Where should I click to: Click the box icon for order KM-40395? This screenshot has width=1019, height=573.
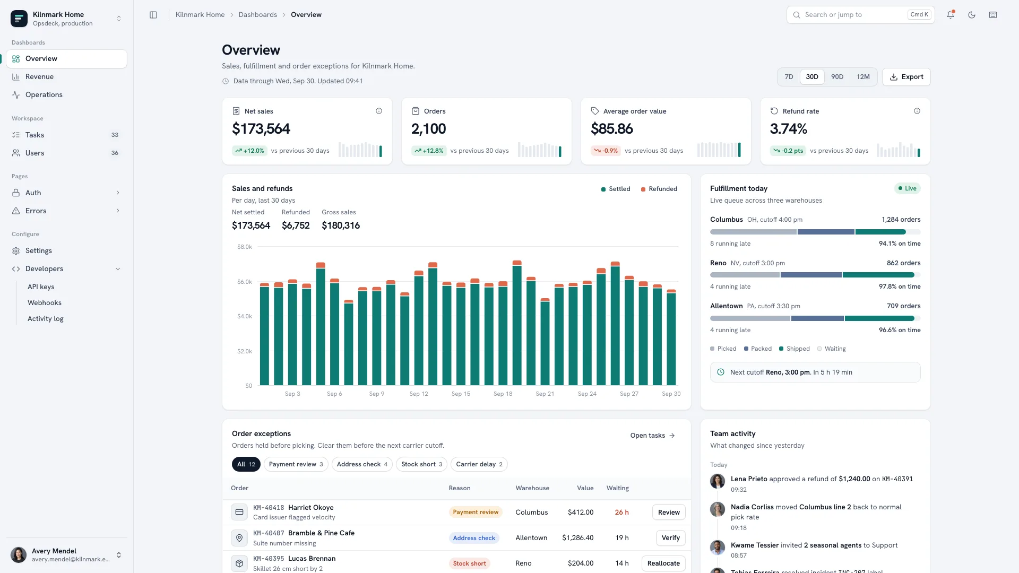(x=239, y=563)
